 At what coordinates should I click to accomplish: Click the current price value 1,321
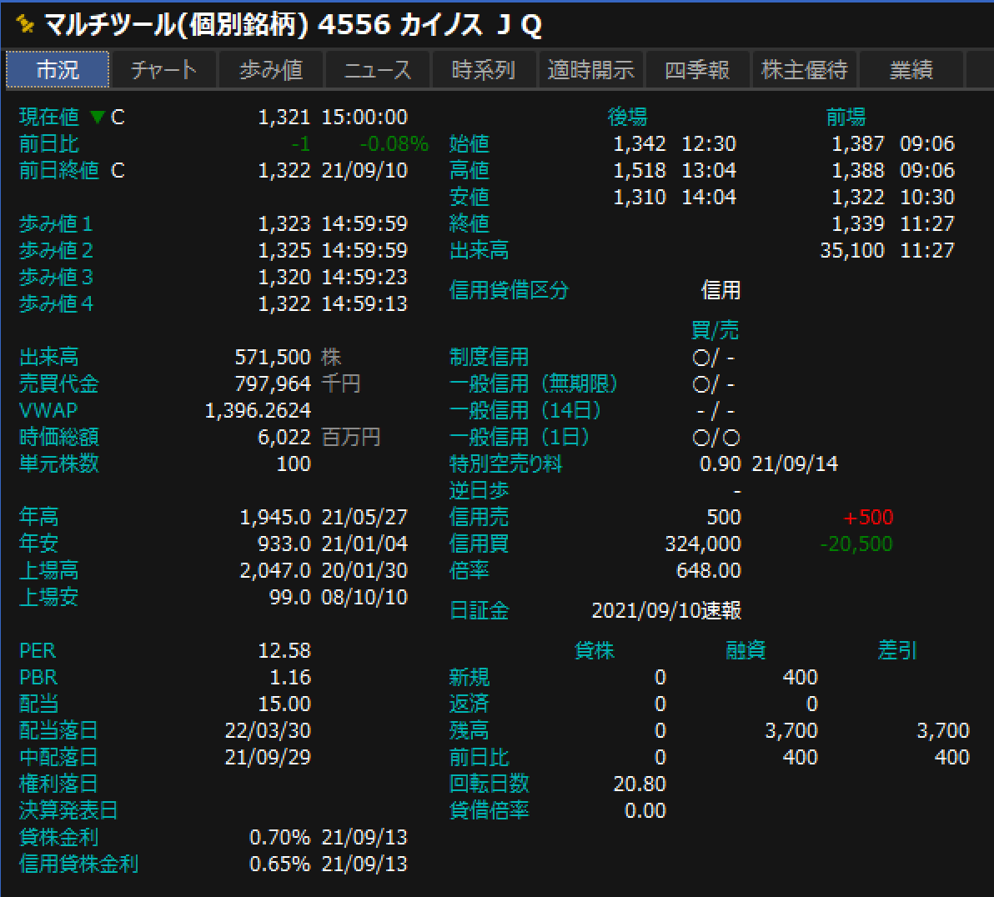point(284,118)
